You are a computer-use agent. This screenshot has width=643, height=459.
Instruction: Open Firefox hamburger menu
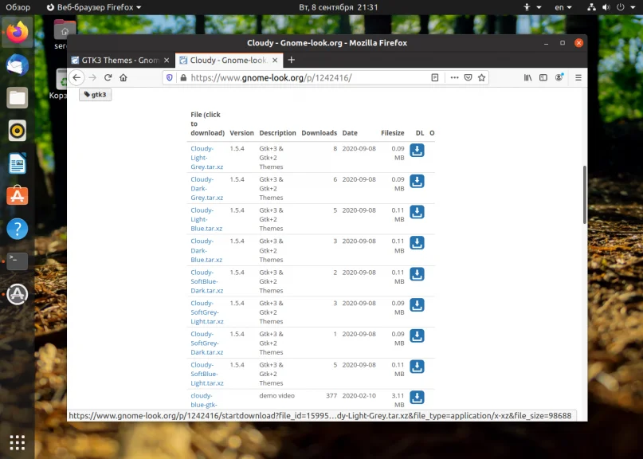(x=578, y=77)
